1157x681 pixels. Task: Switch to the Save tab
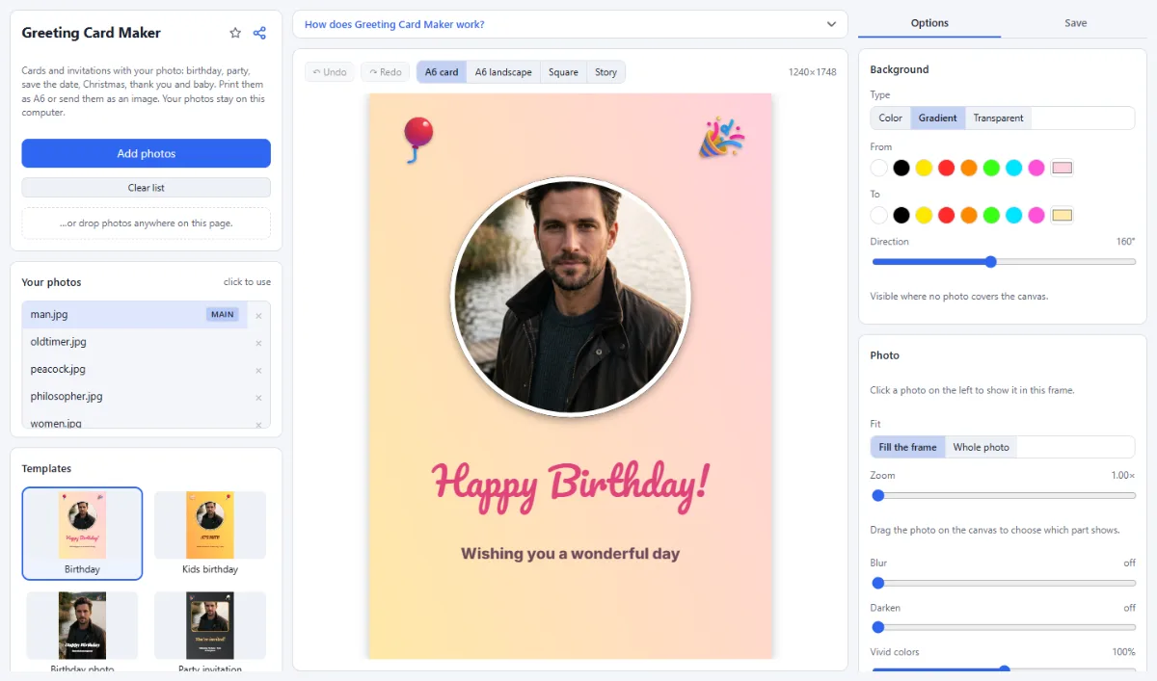pos(1075,23)
